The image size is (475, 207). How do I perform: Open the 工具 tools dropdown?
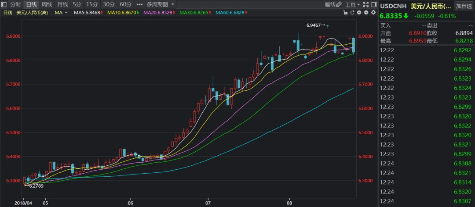pos(353,4)
